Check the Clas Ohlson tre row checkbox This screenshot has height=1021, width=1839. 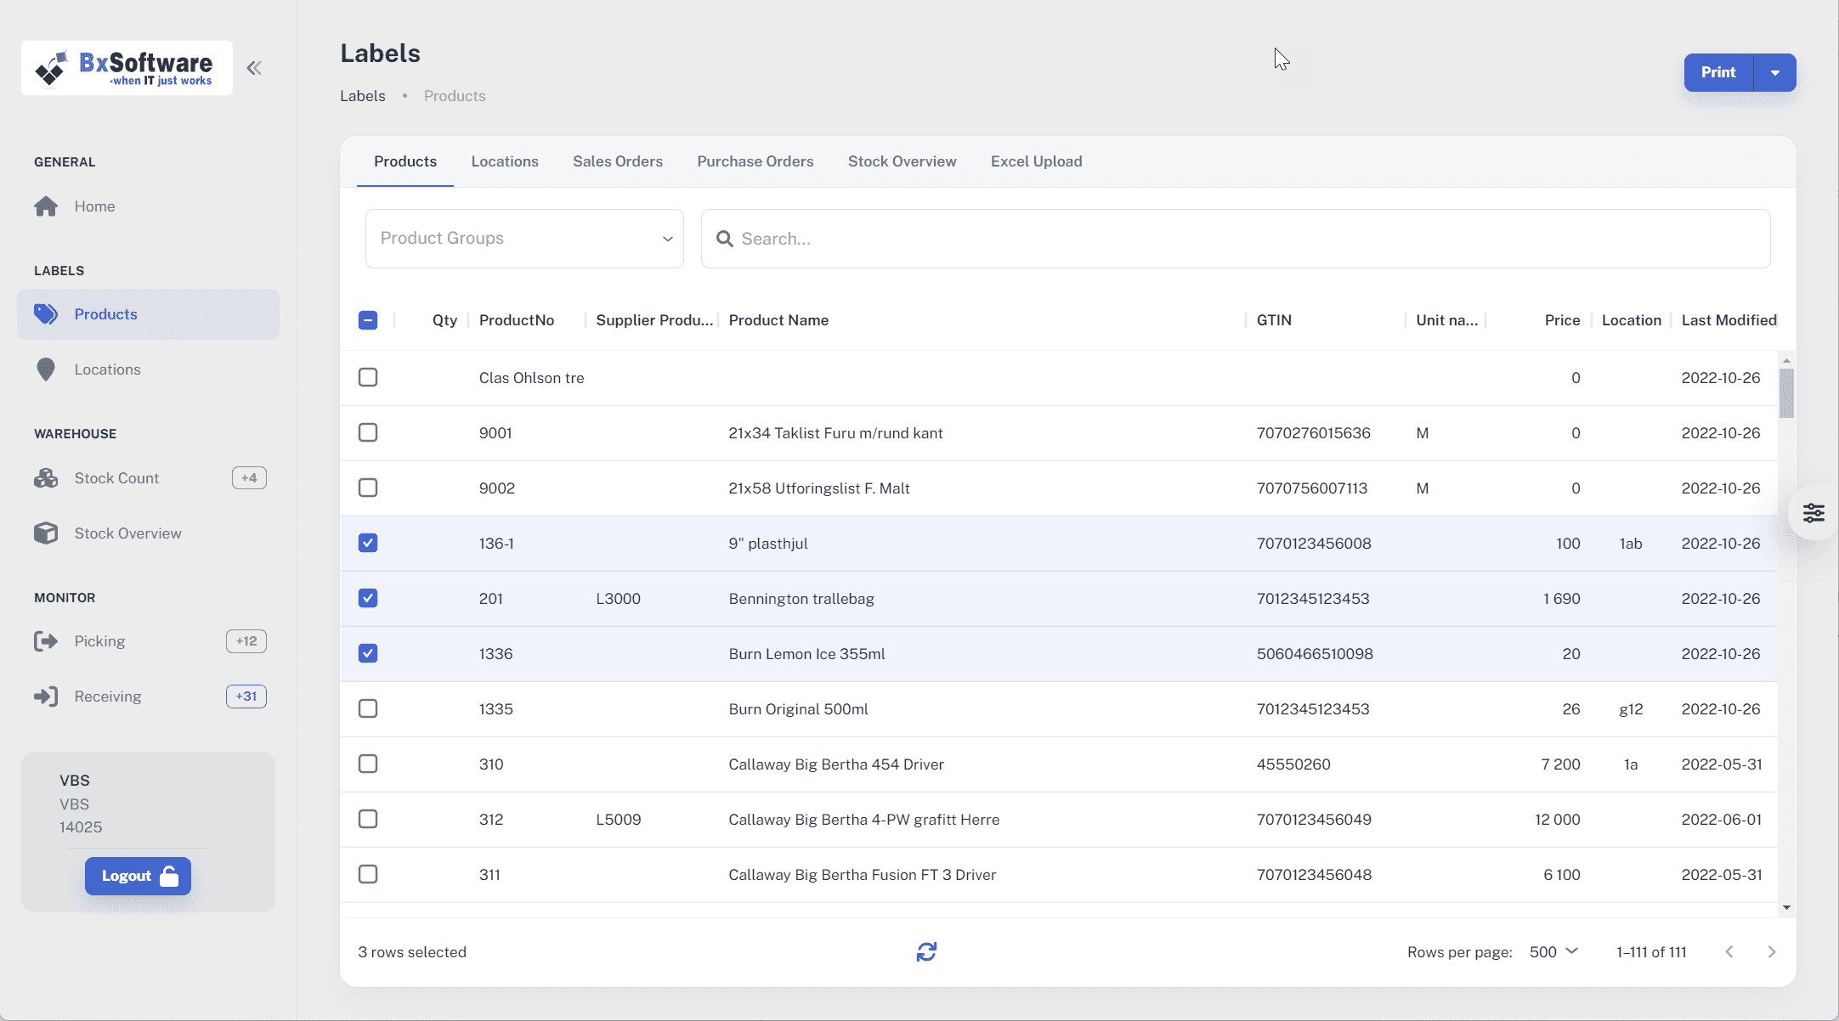click(368, 377)
